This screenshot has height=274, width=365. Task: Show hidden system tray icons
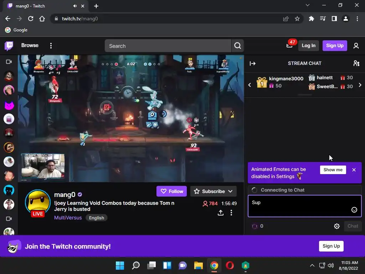312,265
